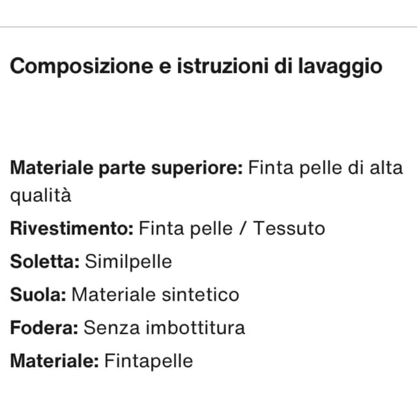The height and width of the screenshot is (417, 417).
Task: Click the word Tessuto
Action: (x=289, y=229)
